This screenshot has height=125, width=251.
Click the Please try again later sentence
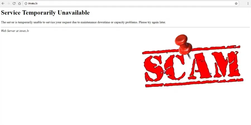click(152, 22)
